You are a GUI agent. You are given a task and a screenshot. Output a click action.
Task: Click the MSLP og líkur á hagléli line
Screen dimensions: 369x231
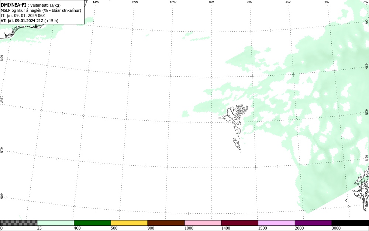41,10
